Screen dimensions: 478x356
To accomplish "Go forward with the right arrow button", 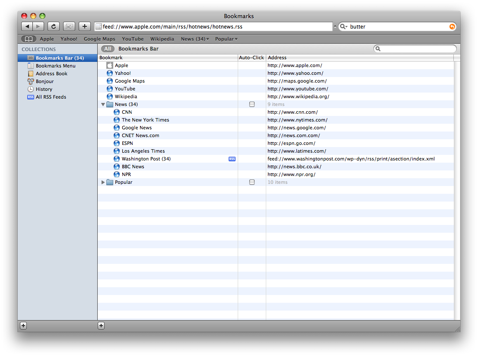I will 38,26.
